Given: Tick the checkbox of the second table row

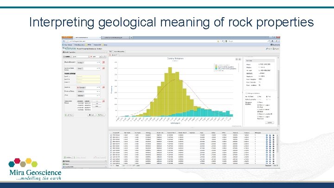Looking at the screenshot, I should click(111, 137).
